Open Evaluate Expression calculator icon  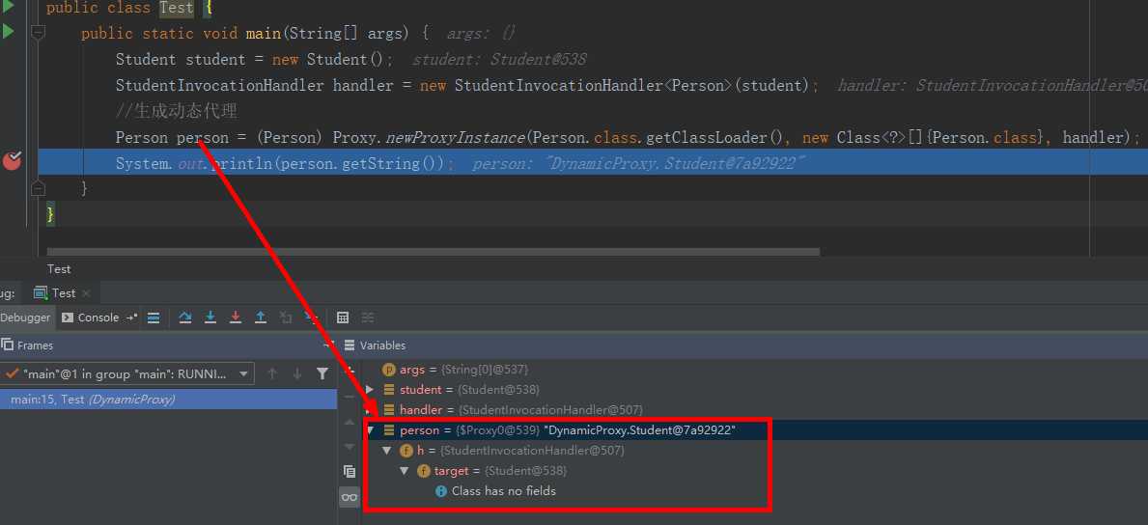tap(342, 318)
